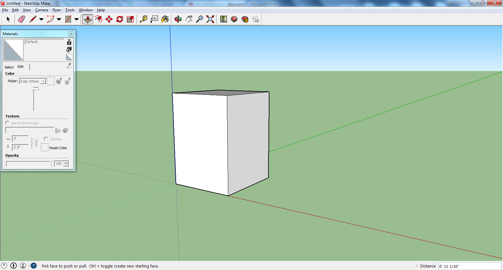Pick the pink Eraser tool

click(21, 19)
